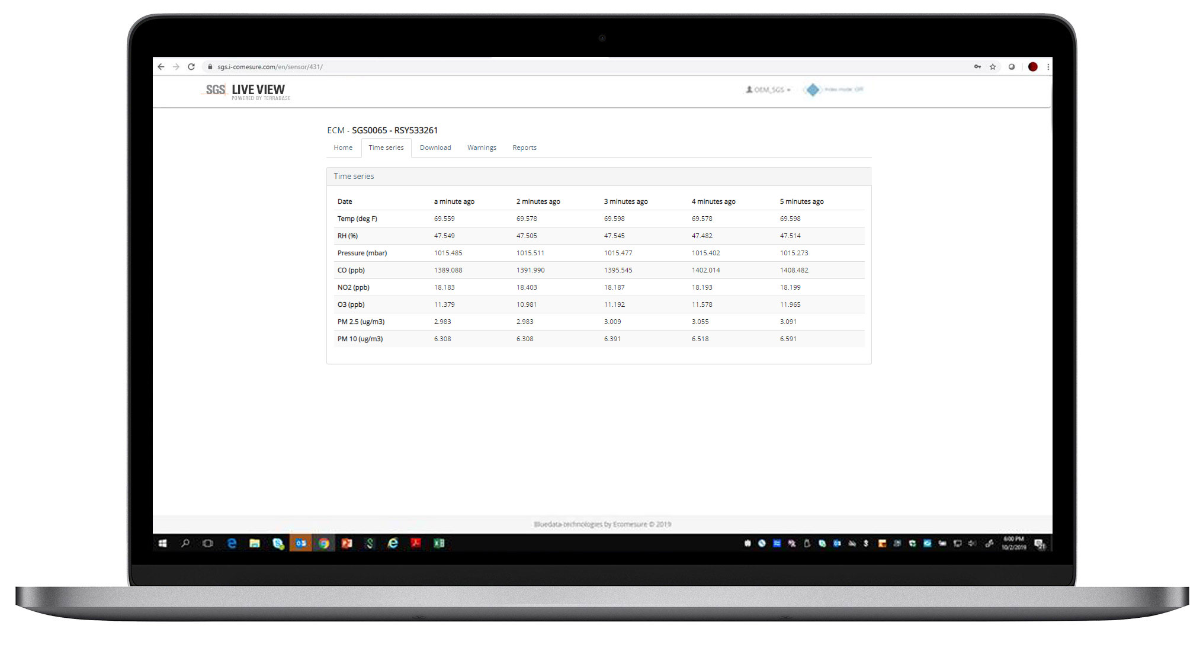Reload the page with refresh icon
This screenshot has width=1203, height=648.
(x=191, y=67)
